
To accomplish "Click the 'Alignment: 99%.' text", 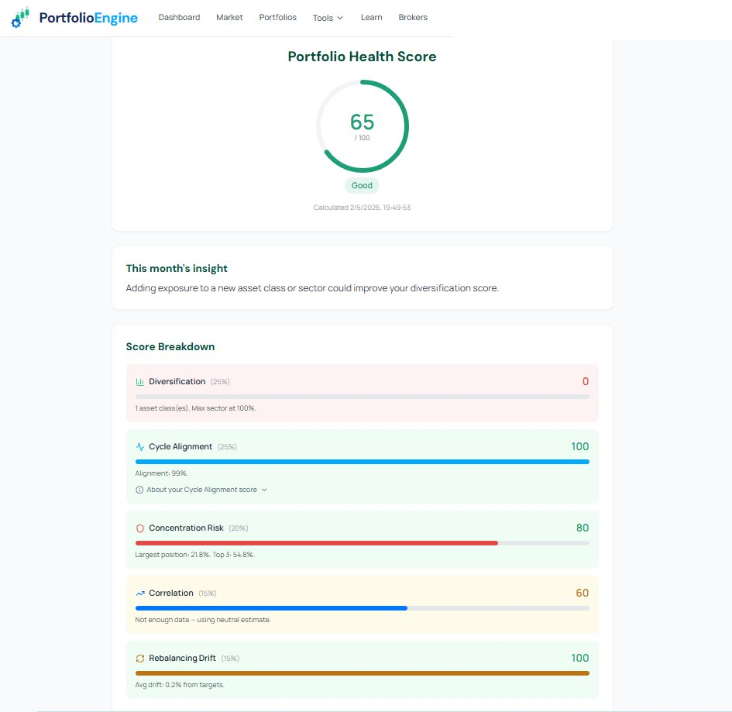I will (161, 473).
